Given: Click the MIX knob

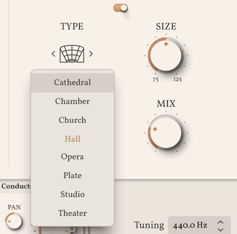Looking at the screenshot, I should click(x=166, y=133).
